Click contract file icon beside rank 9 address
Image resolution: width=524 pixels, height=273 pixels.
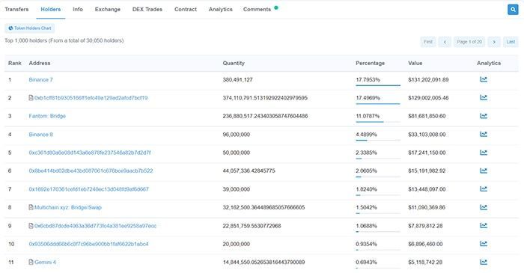[x=31, y=226]
